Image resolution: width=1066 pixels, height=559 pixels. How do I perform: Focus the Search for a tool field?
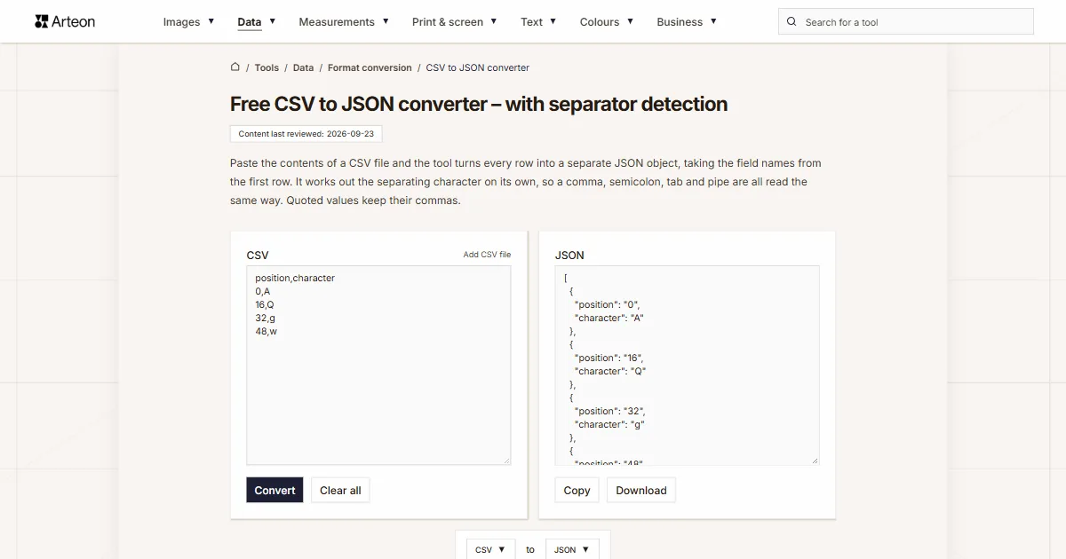click(x=906, y=22)
